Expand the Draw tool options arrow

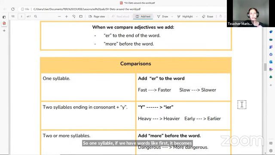(172, 16)
